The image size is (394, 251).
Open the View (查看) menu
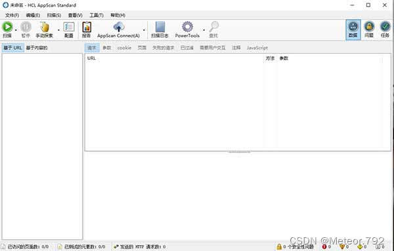coord(75,15)
